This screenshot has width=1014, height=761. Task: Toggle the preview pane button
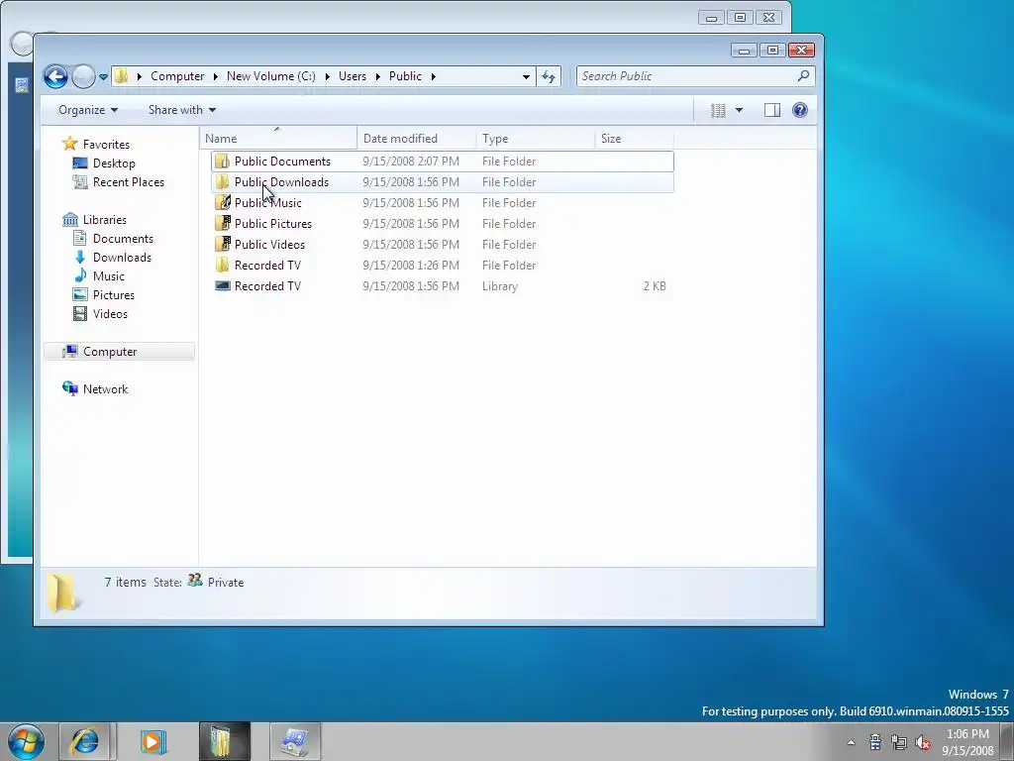click(772, 111)
